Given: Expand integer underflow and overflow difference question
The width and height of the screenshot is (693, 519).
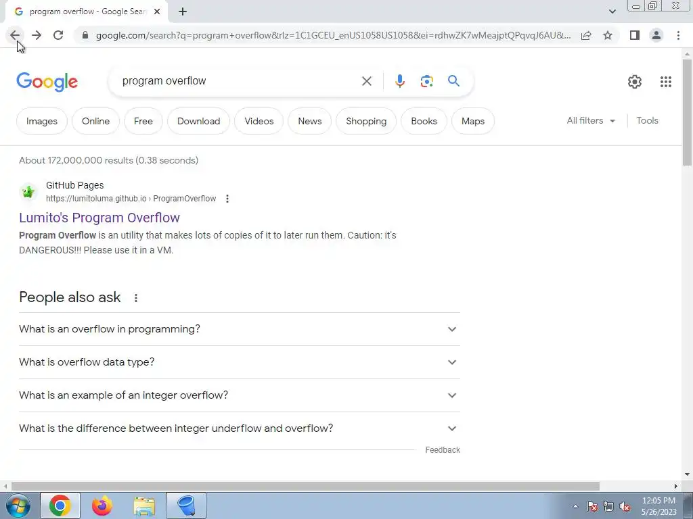Looking at the screenshot, I should coord(240,428).
